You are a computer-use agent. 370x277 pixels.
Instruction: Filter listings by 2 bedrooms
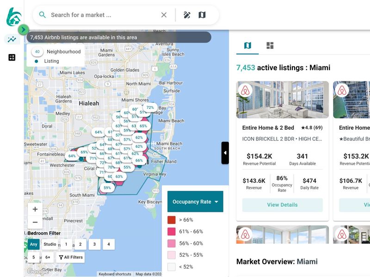(x=80, y=244)
